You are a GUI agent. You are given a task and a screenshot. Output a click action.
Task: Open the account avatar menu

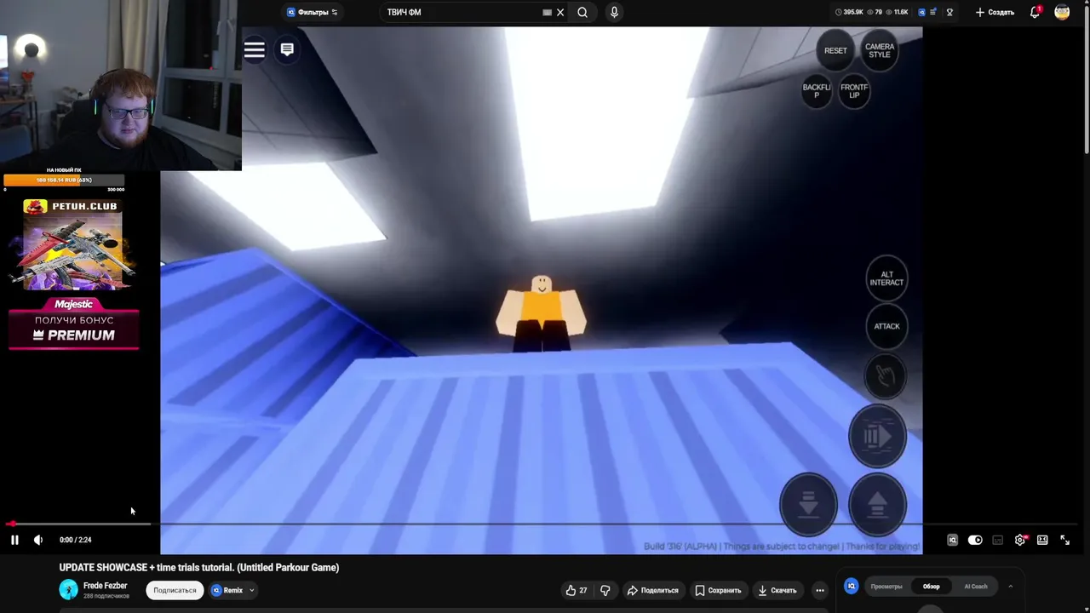(1062, 12)
